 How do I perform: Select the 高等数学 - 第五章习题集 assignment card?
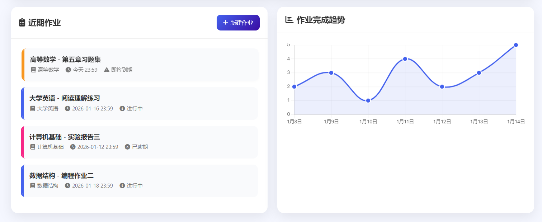[140, 65]
